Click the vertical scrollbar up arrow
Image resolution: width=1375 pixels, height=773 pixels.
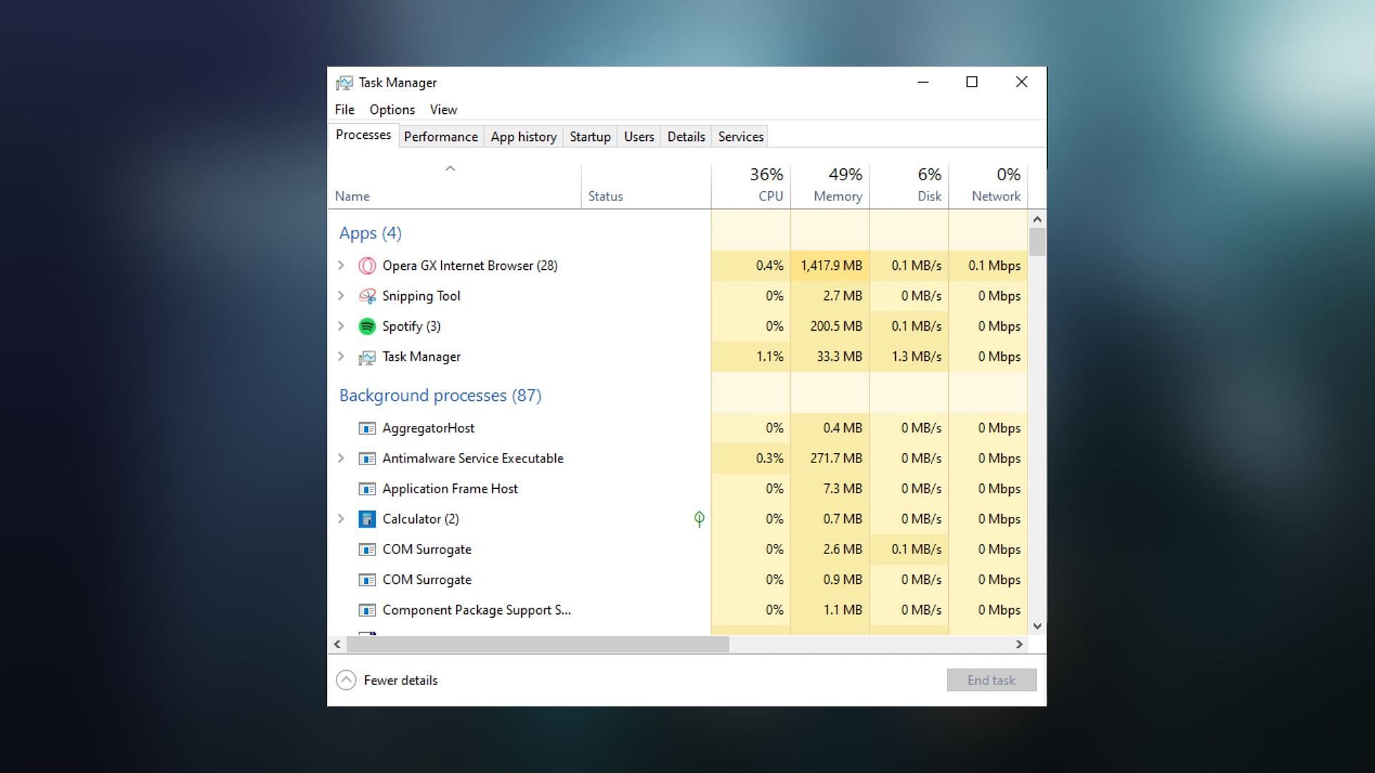coord(1037,219)
